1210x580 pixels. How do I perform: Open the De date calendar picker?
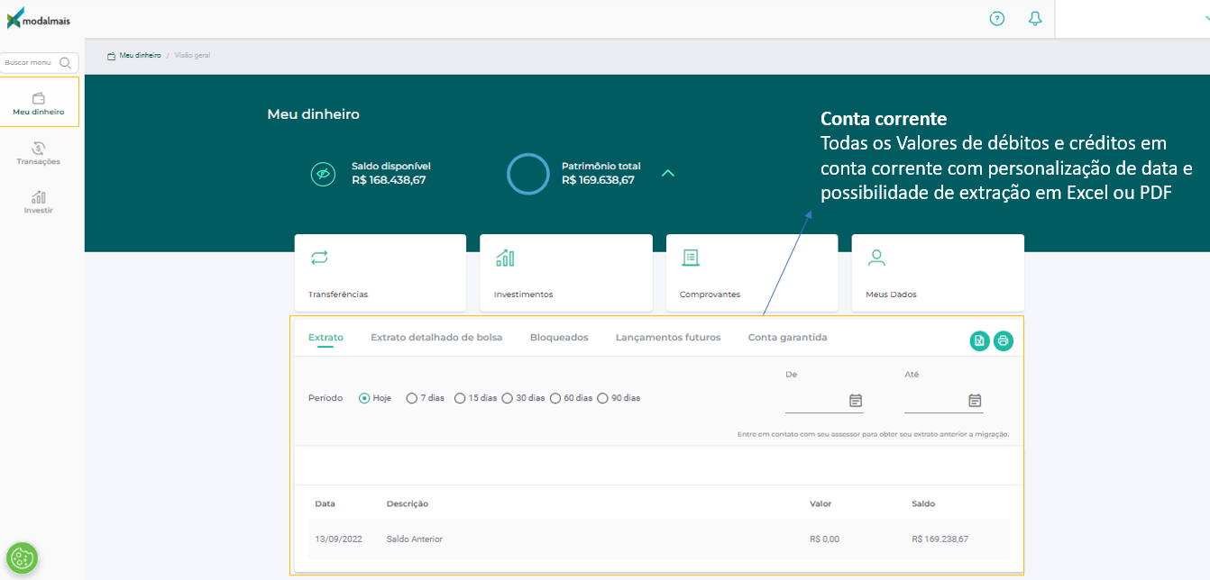coord(856,401)
